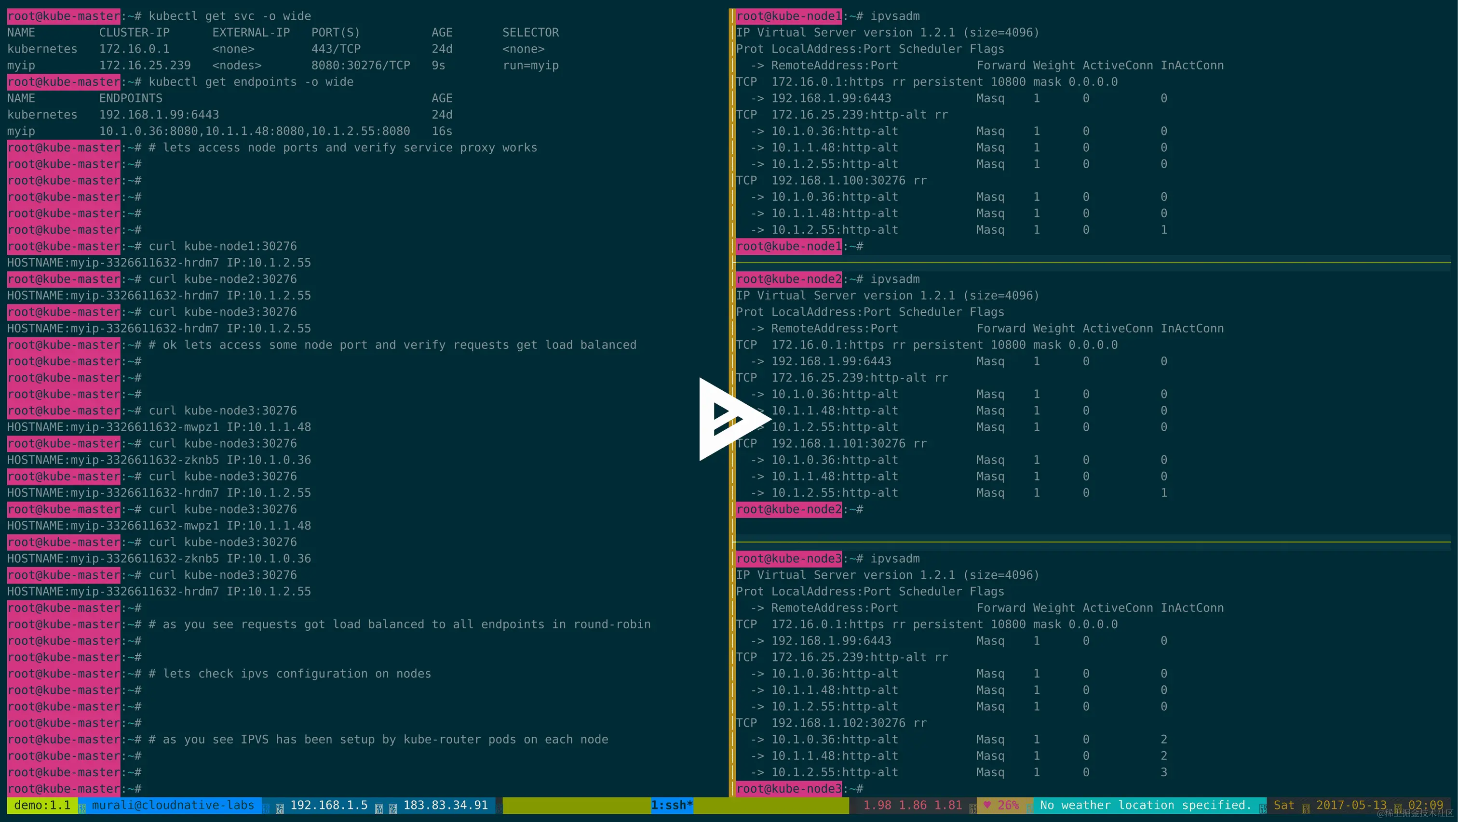This screenshot has height=822, width=1458.
Task: Select the root@kube-node2 prompt highlight
Action: (788, 278)
